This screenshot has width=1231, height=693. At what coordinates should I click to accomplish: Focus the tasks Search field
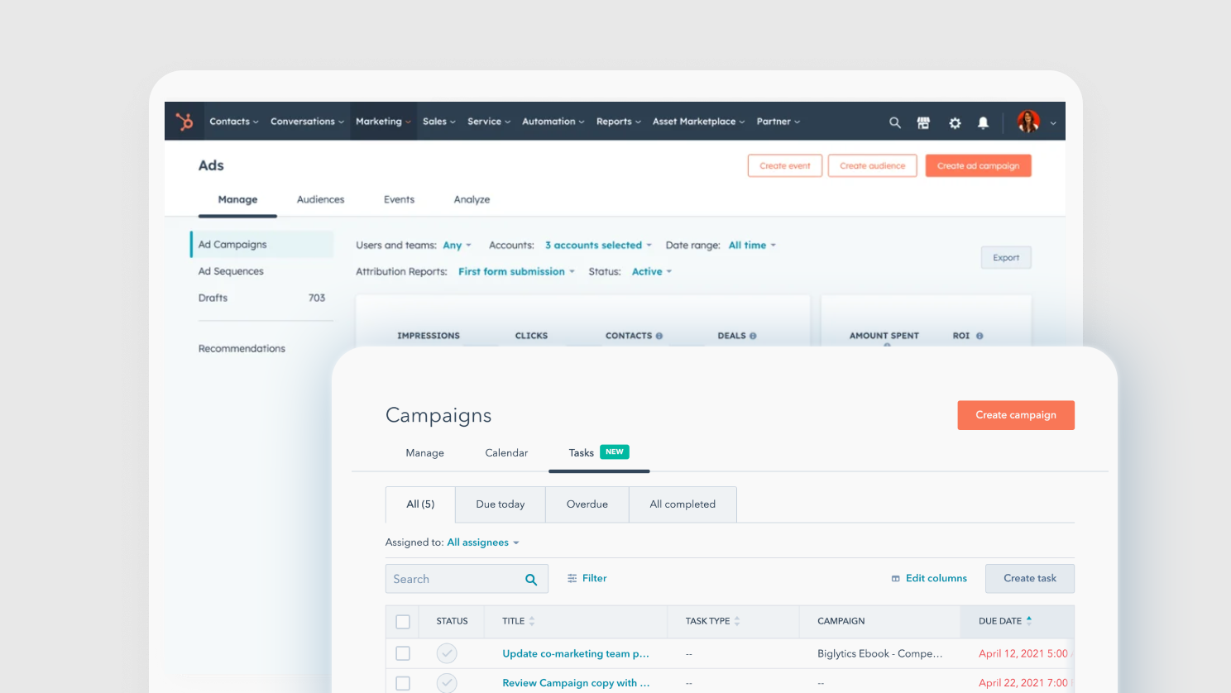tap(467, 579)
